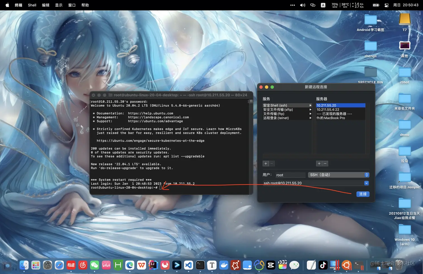Click the 连接 button to connect
The image size is (423, 274).
pyautogui.click(x=363, y=194)
